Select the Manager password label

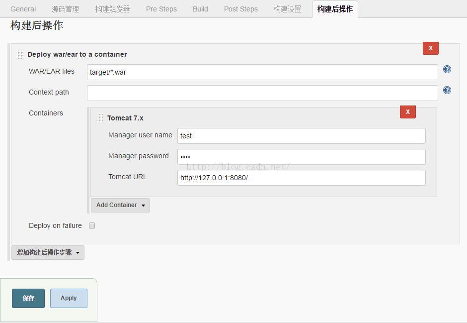click(x=139, y=156)
